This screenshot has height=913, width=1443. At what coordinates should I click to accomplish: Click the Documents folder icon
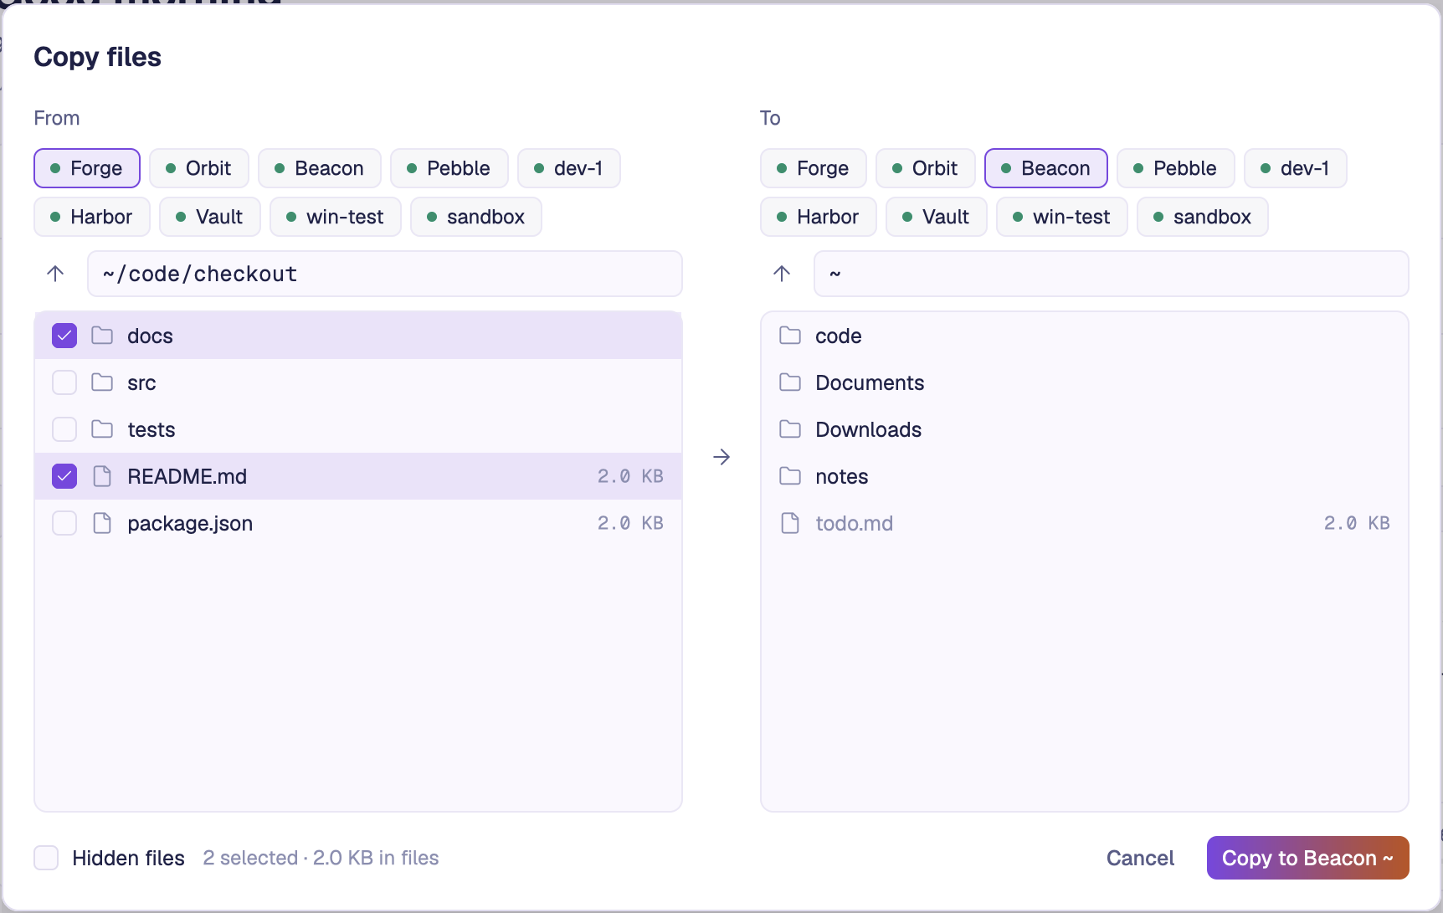point(790,382)
